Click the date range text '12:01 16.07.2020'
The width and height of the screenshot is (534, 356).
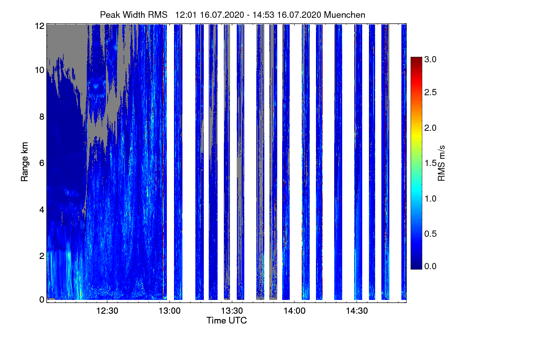pyautogui.click(x=210, y=15)
